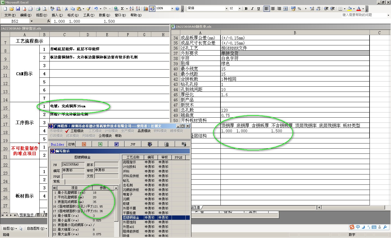
Task: Open the fill color dropdown arrow
Action: (354, 9)
